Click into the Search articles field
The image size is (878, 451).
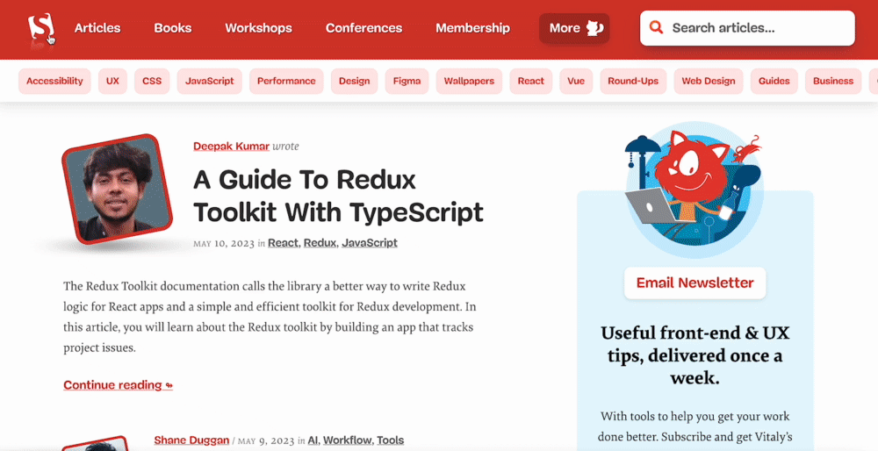click(x=755, y=28)
